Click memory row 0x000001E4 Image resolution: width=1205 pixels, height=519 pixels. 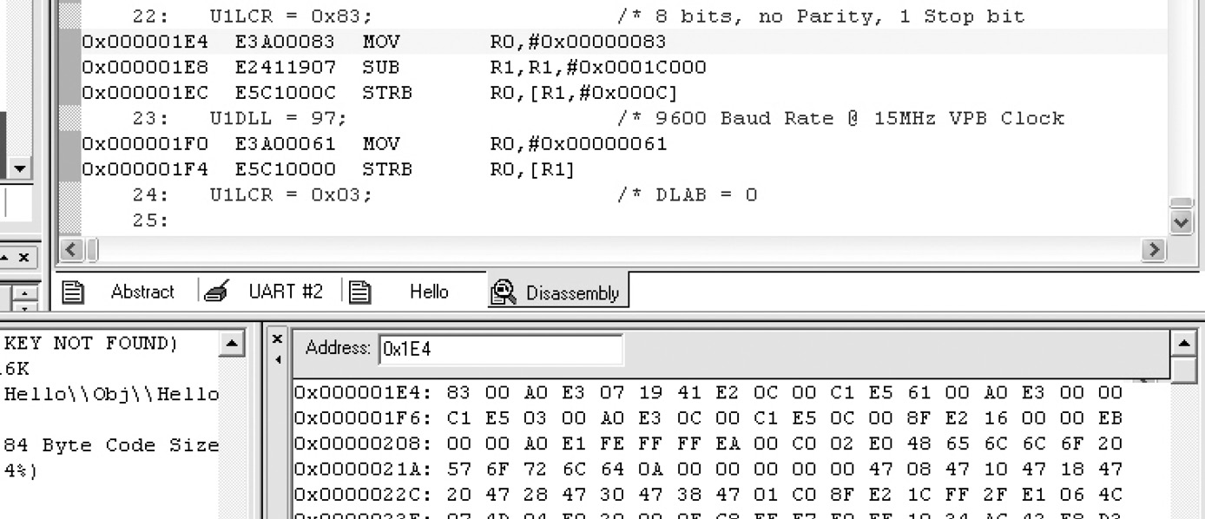coord(708,393)
